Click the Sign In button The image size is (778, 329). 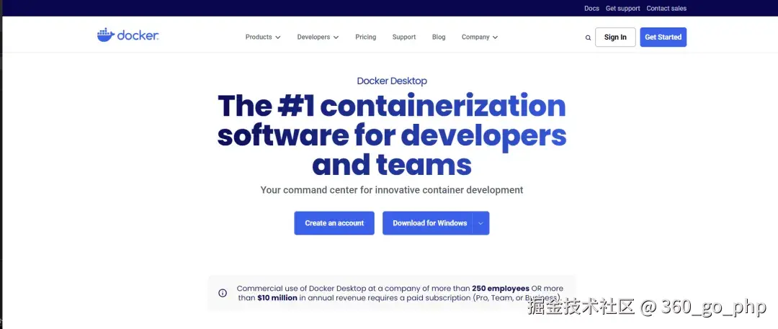[615, 37]
